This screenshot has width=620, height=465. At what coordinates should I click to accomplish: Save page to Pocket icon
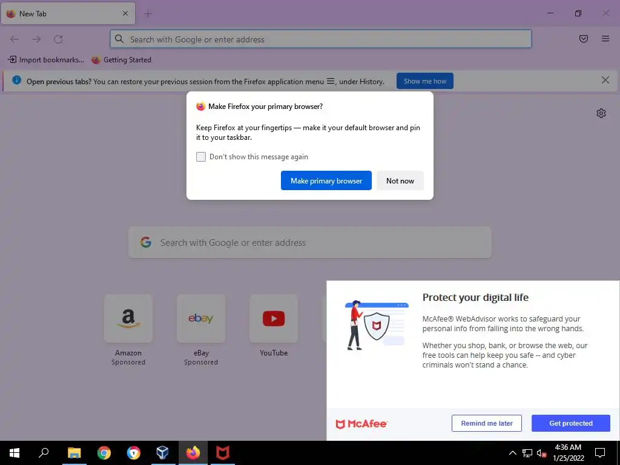click(584, 39)
